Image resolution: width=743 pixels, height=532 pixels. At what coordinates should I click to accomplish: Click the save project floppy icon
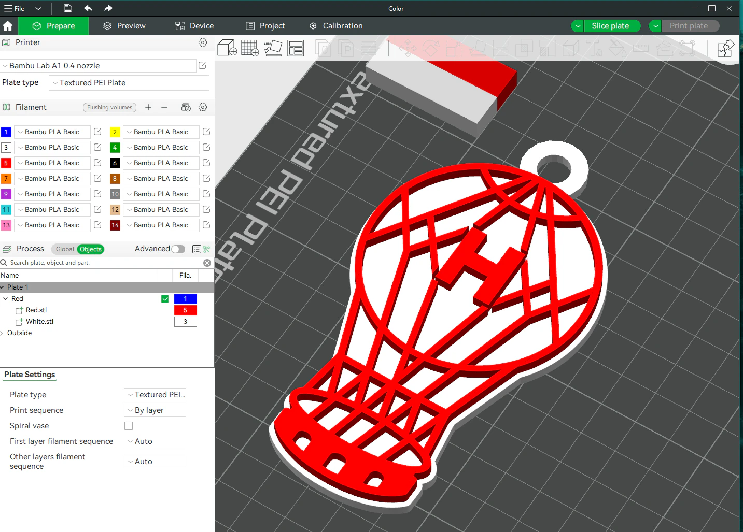point(68,8)
